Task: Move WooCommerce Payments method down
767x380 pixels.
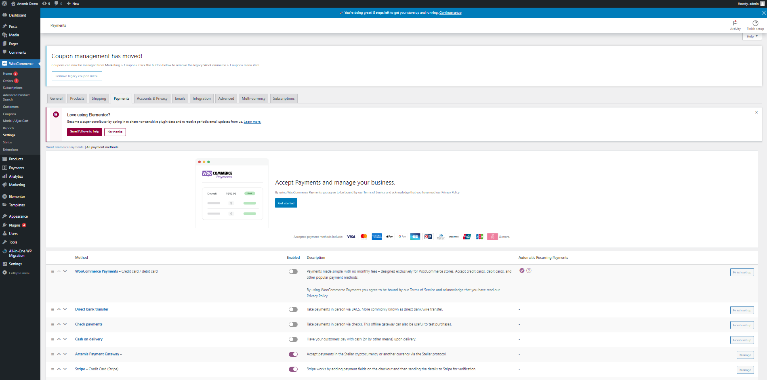Action: (x=65, y=271)
